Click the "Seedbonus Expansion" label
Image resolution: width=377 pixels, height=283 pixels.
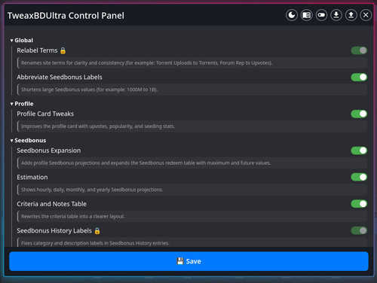point(49,151)
